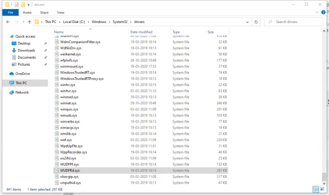This screenshot has height=195, width=329.
Task: Open the File tab
Action: click(x=11, y=13)
